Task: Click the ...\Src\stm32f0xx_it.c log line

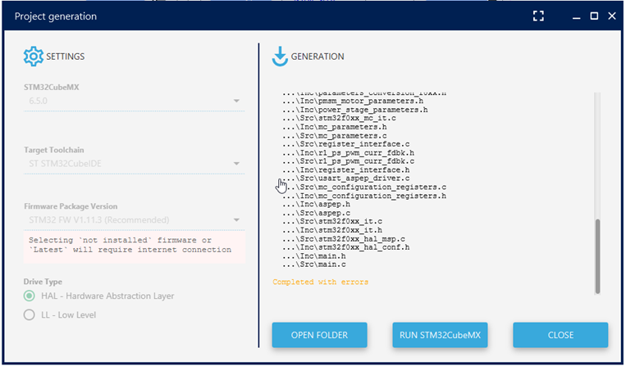Action: click(x=332, y=221)
